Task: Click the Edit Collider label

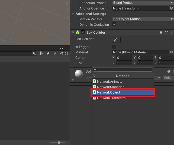Action: 85,39
